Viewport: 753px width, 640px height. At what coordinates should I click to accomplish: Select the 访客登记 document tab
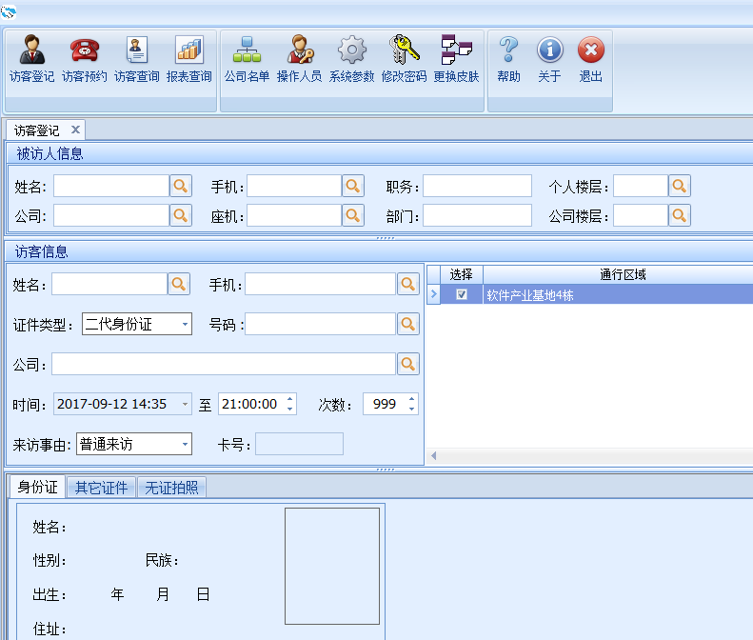37,130
